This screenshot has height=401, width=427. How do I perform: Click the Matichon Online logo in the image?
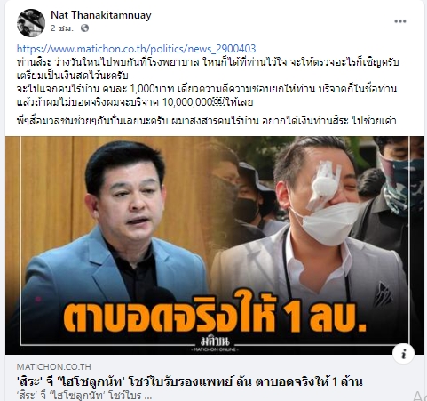tap(215, 344)
